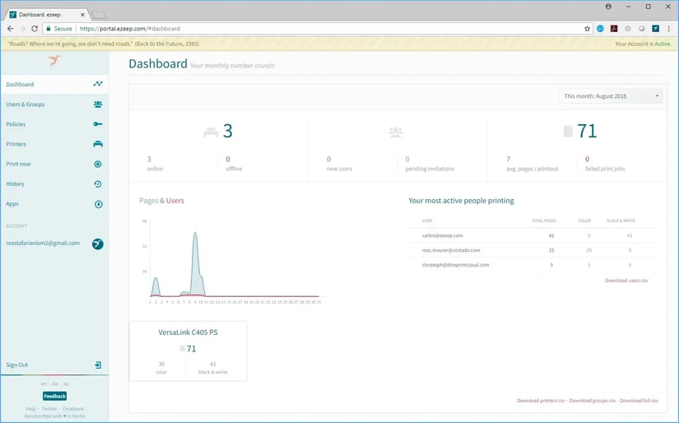Click the green padlock Secure icon
Screen dimensions: 679x423
tap(48, 29)
